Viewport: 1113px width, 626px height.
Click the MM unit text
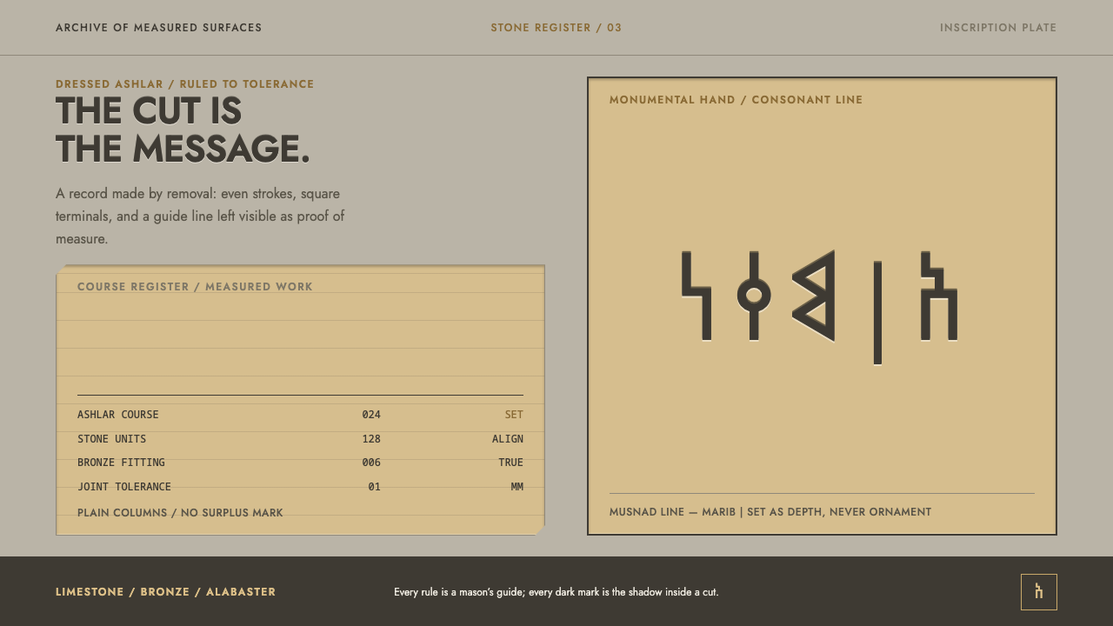pyautogui.click(x=517, y=487)
